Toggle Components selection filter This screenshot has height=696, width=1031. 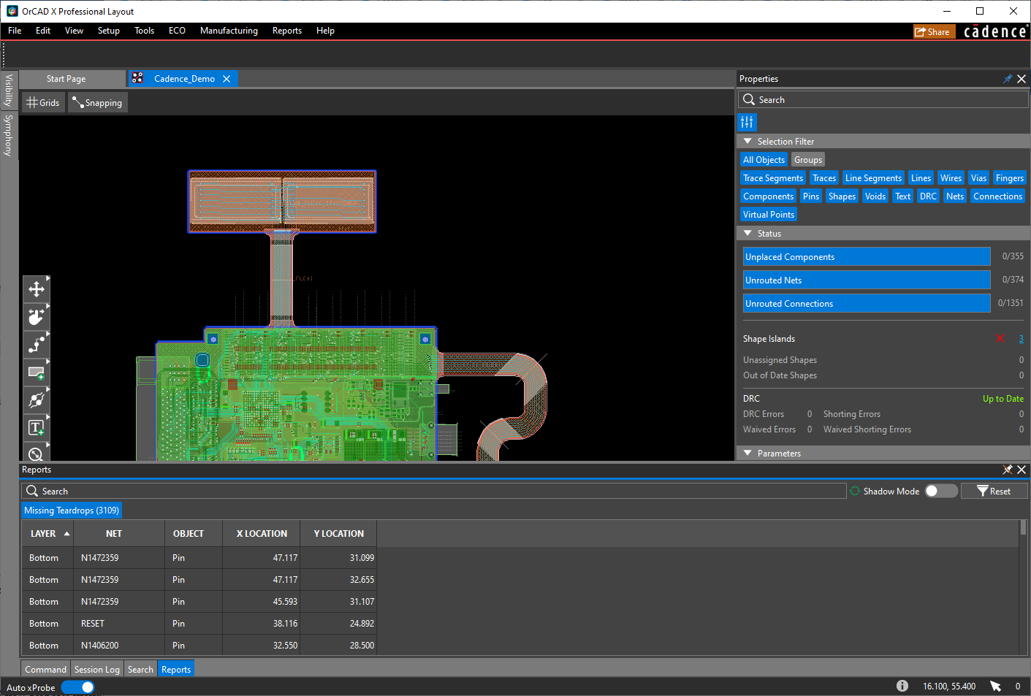[768, 196]
